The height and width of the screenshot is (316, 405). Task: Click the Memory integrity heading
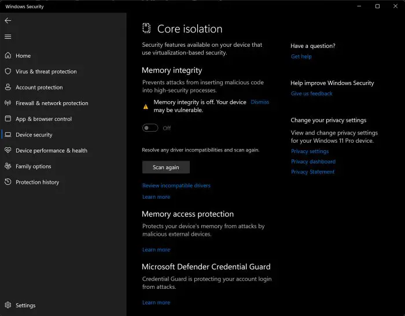(172, 70)
